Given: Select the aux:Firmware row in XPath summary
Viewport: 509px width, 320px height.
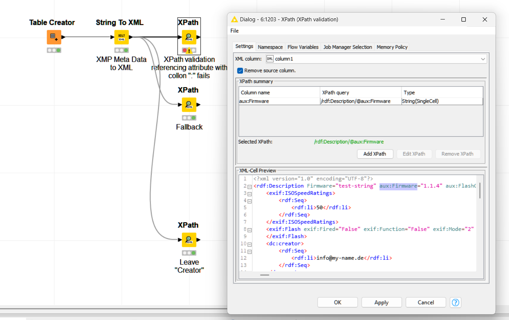Looking at the screenshot, I should (279, 101).
